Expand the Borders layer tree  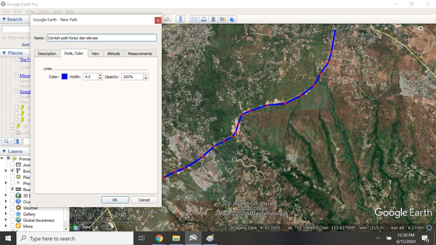(6, 170)
